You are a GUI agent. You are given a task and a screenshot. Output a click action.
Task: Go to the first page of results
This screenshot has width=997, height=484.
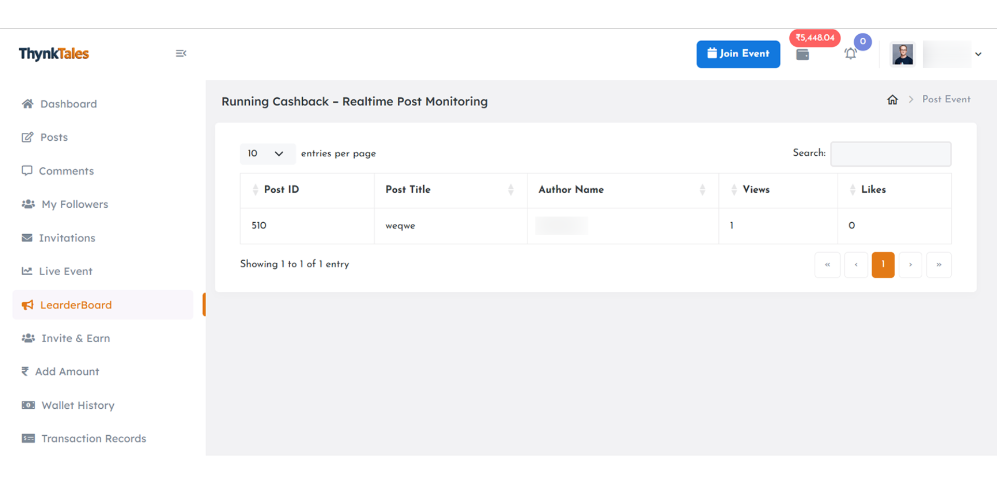pyautogui.click(x=827, y=265)
